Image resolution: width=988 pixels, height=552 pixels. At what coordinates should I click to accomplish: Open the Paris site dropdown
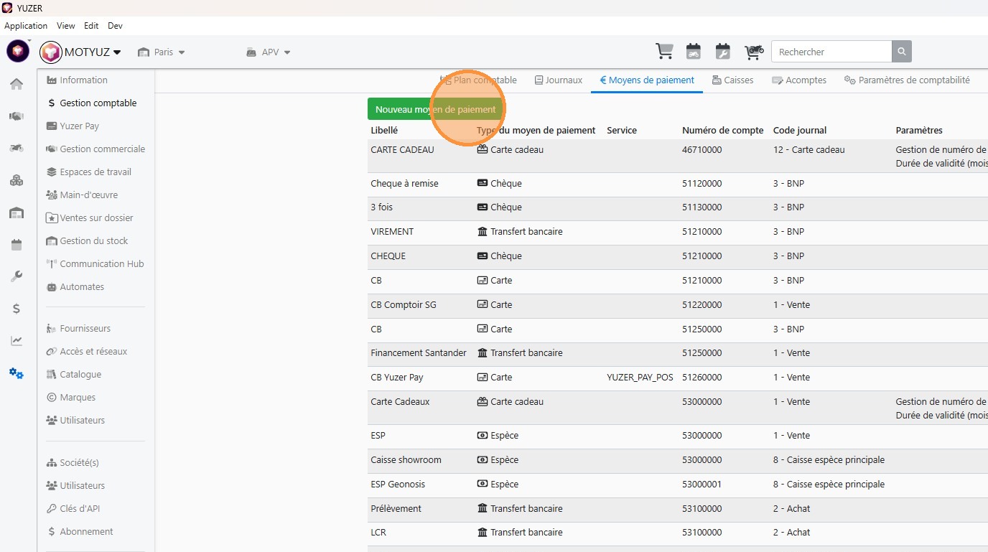pos(162,52)
